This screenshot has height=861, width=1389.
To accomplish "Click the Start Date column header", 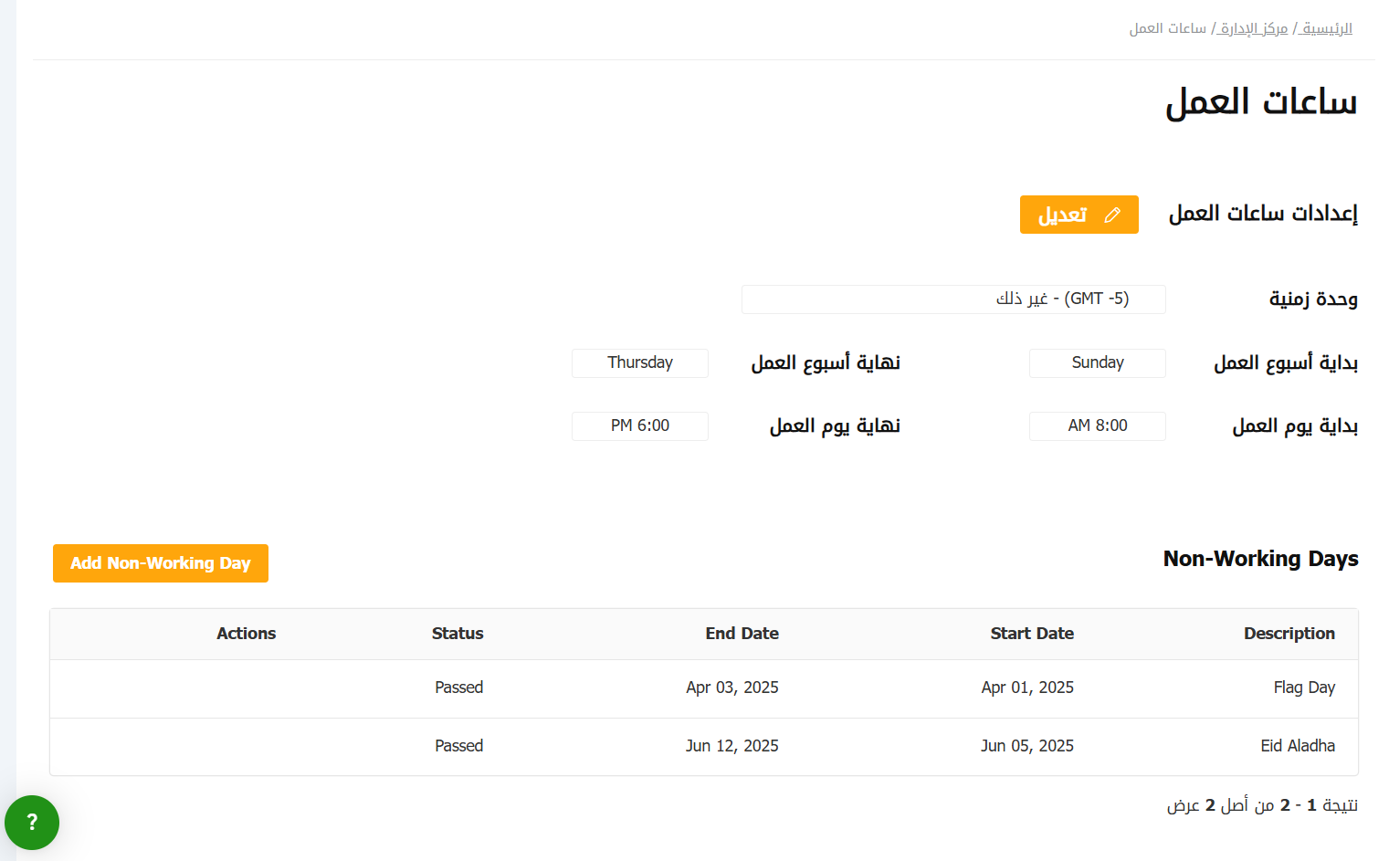I will click(x=1031, y=634).
